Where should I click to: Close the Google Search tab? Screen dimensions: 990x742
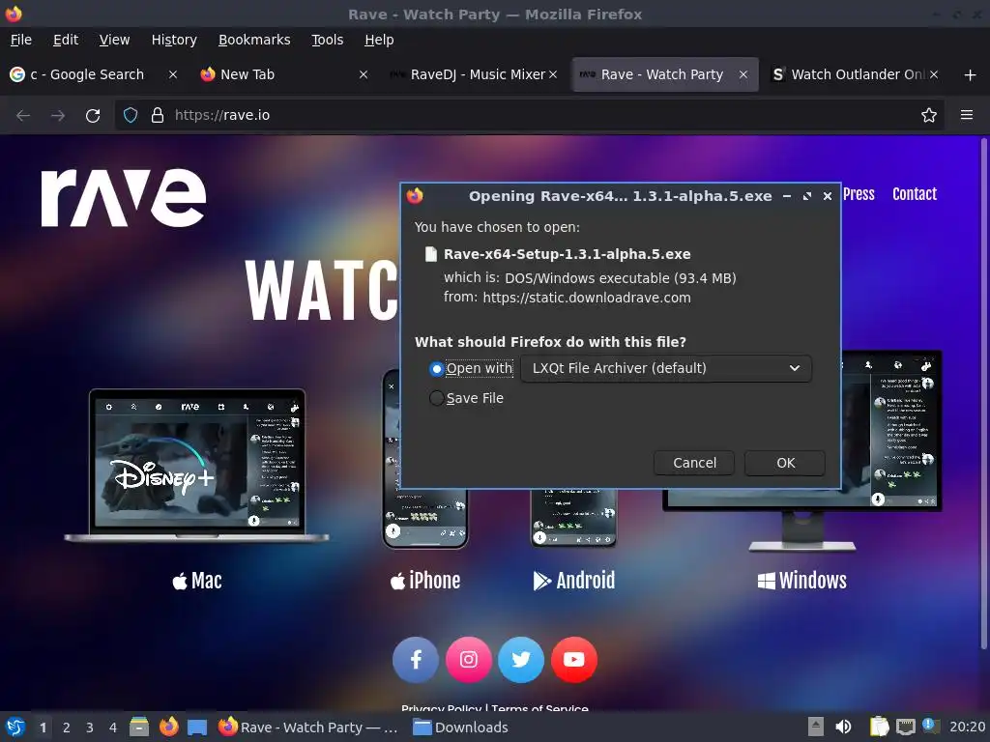pos(173,74)
